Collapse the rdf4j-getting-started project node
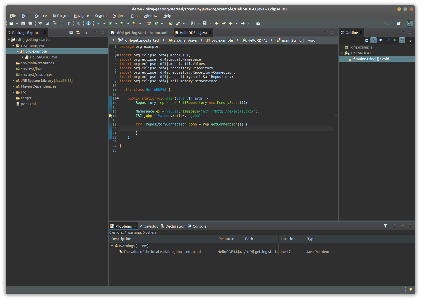This screenshot has height=300, width=421. (x=9, y=40)
